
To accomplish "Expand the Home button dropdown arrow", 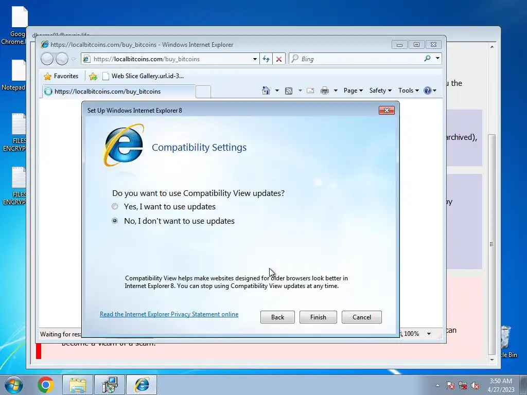I will 277,91.
